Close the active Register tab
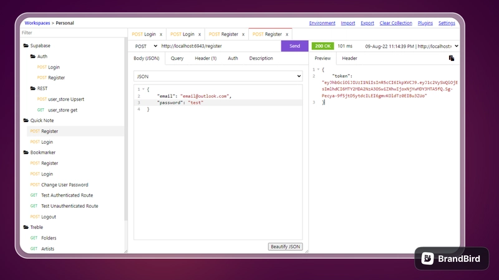499x280 pixels. [287, 34]
